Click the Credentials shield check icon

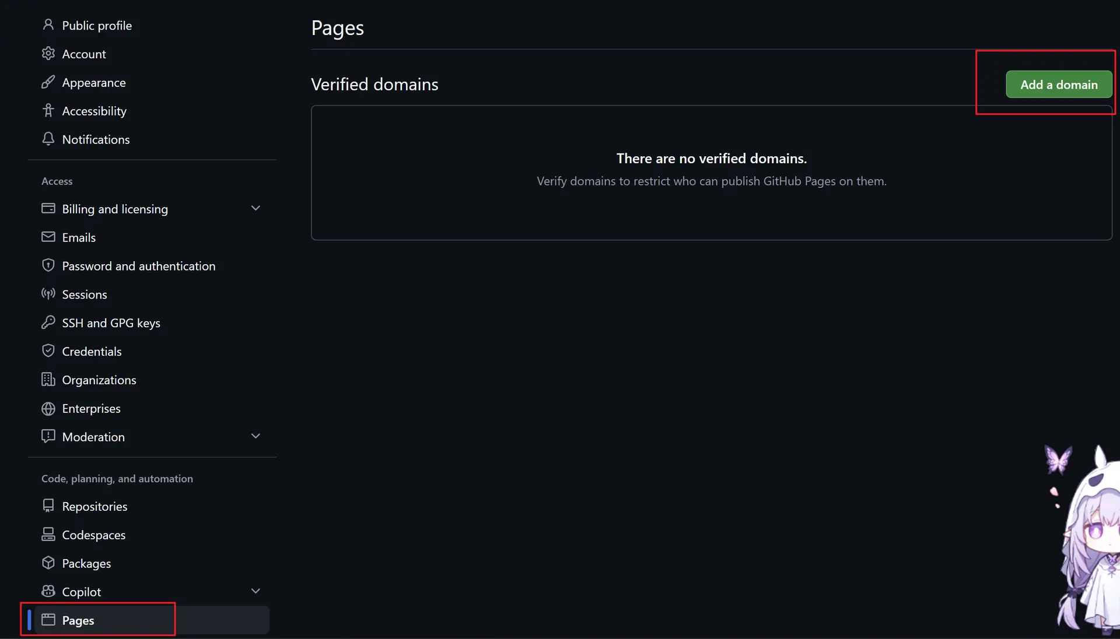click(x=48, y=352)
